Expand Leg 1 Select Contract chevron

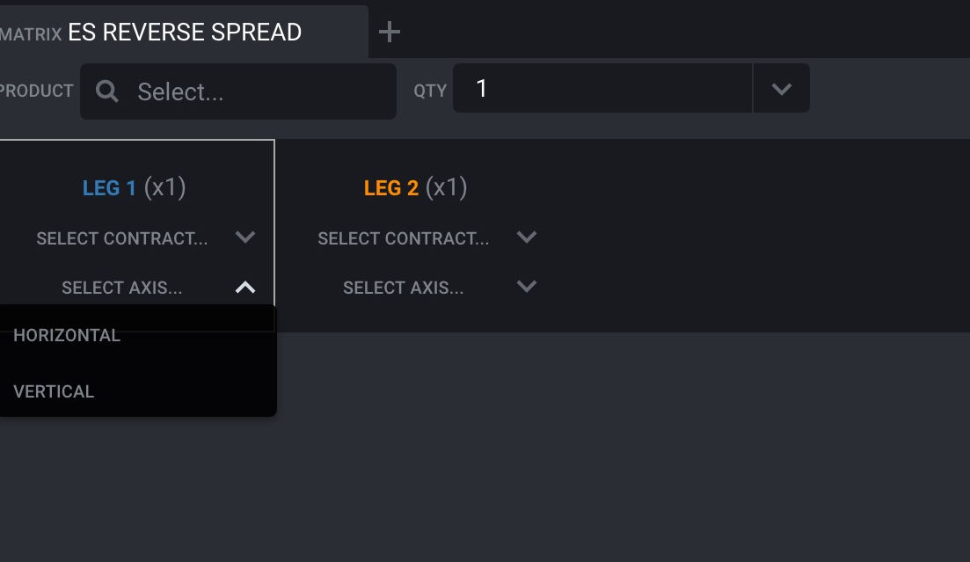pos(245,237)
